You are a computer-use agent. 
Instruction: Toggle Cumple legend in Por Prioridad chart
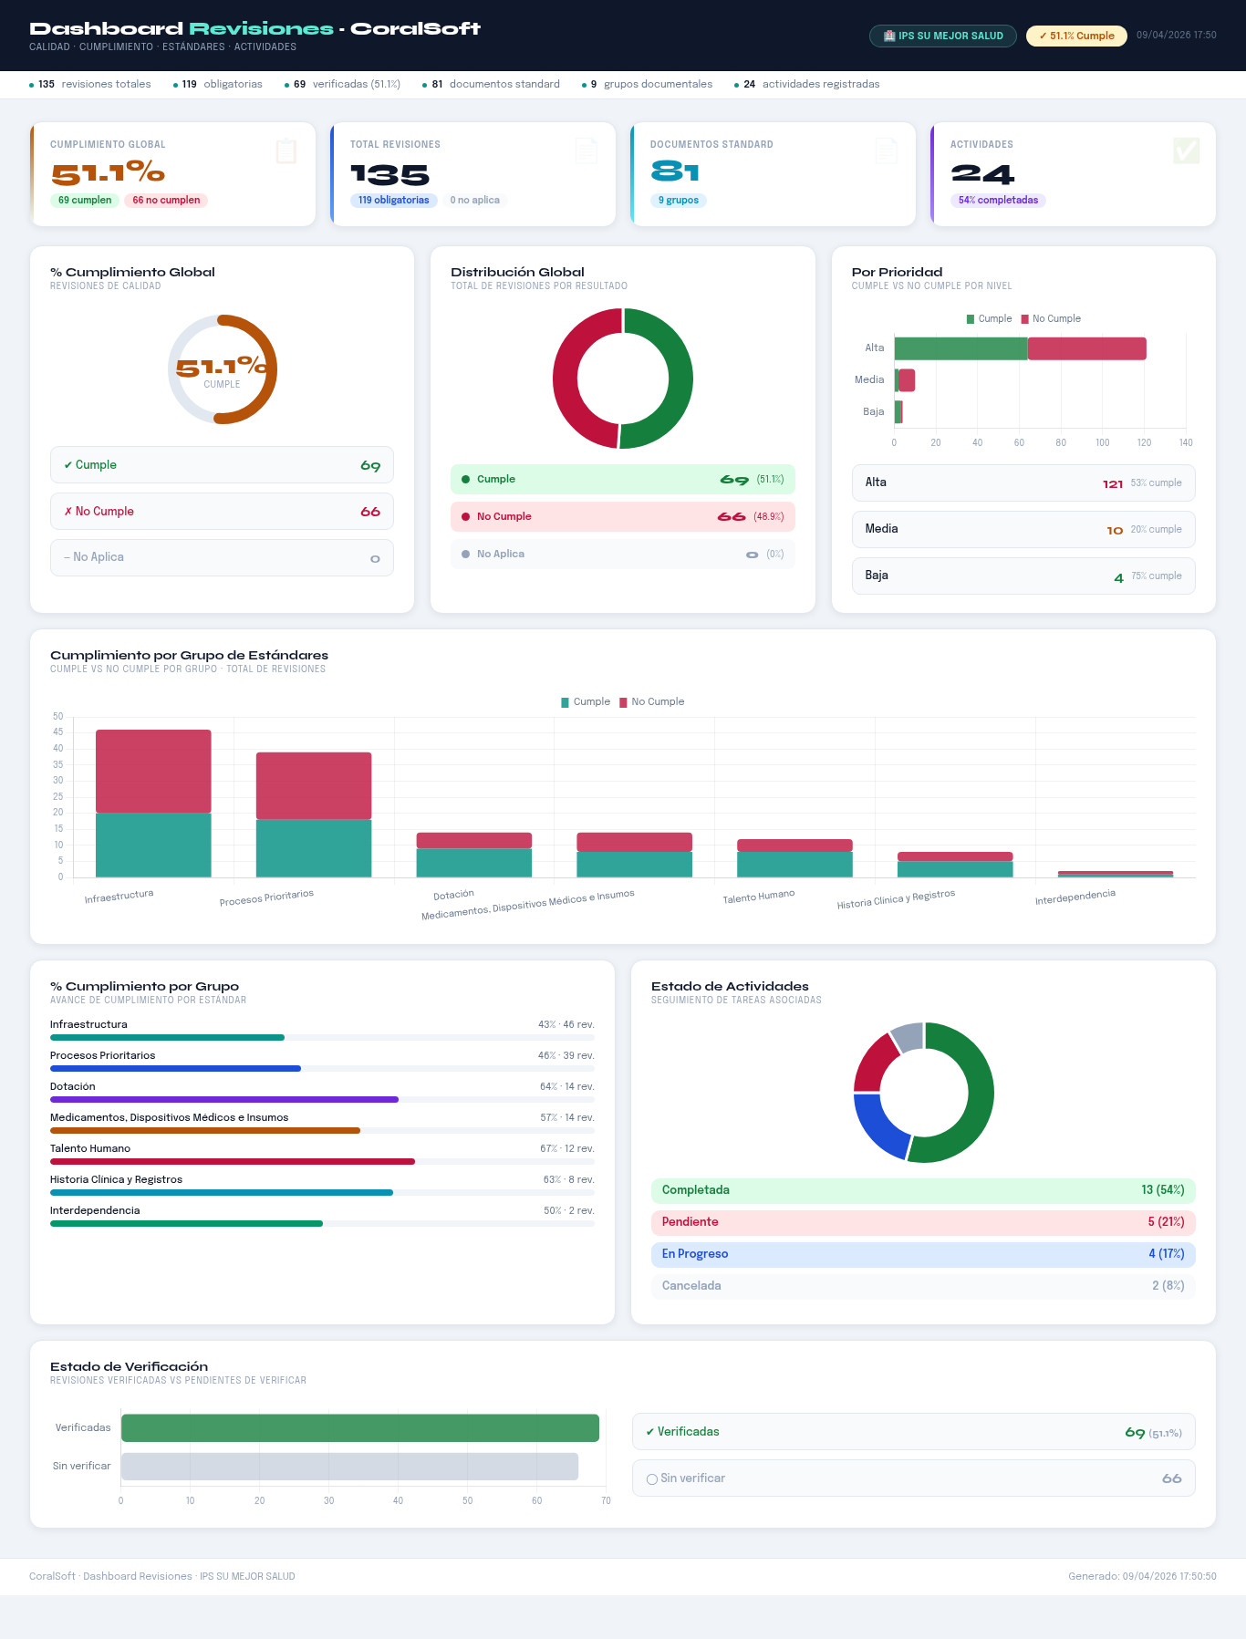click(x=989, y=318)
